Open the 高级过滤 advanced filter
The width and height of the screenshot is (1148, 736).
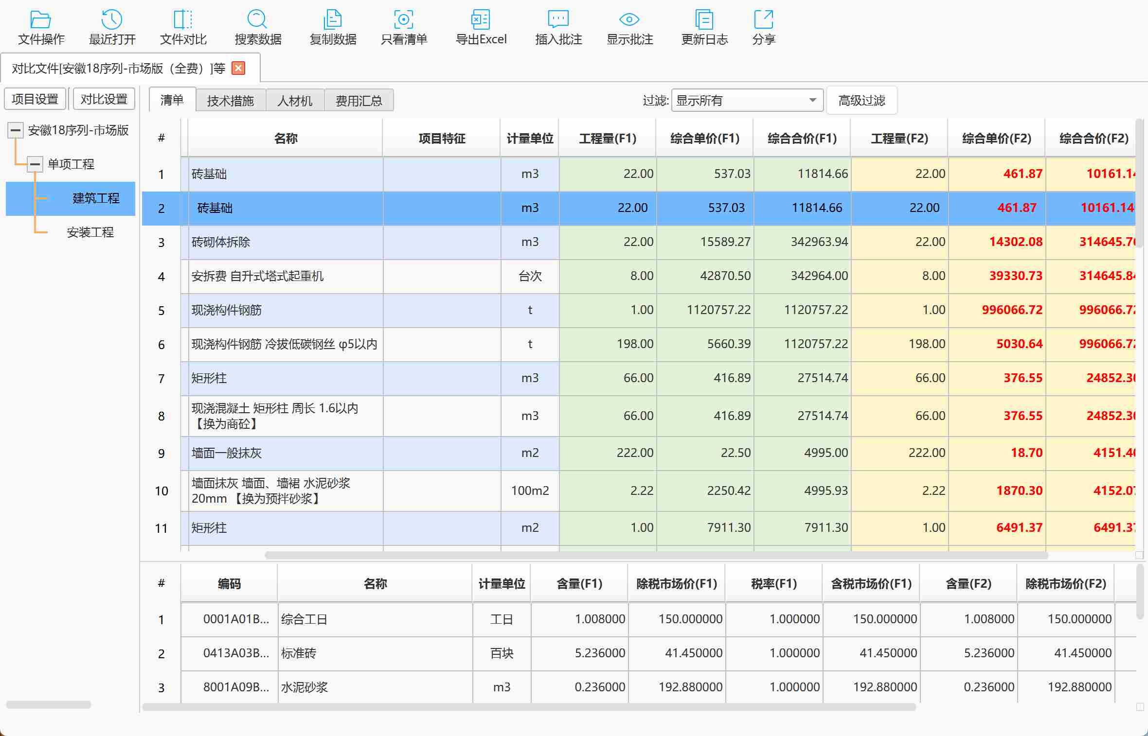[x=862, y=101]
